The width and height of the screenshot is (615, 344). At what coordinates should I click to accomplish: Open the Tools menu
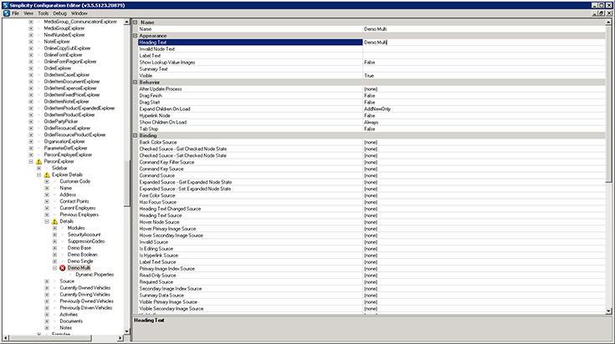click(44, 13)
